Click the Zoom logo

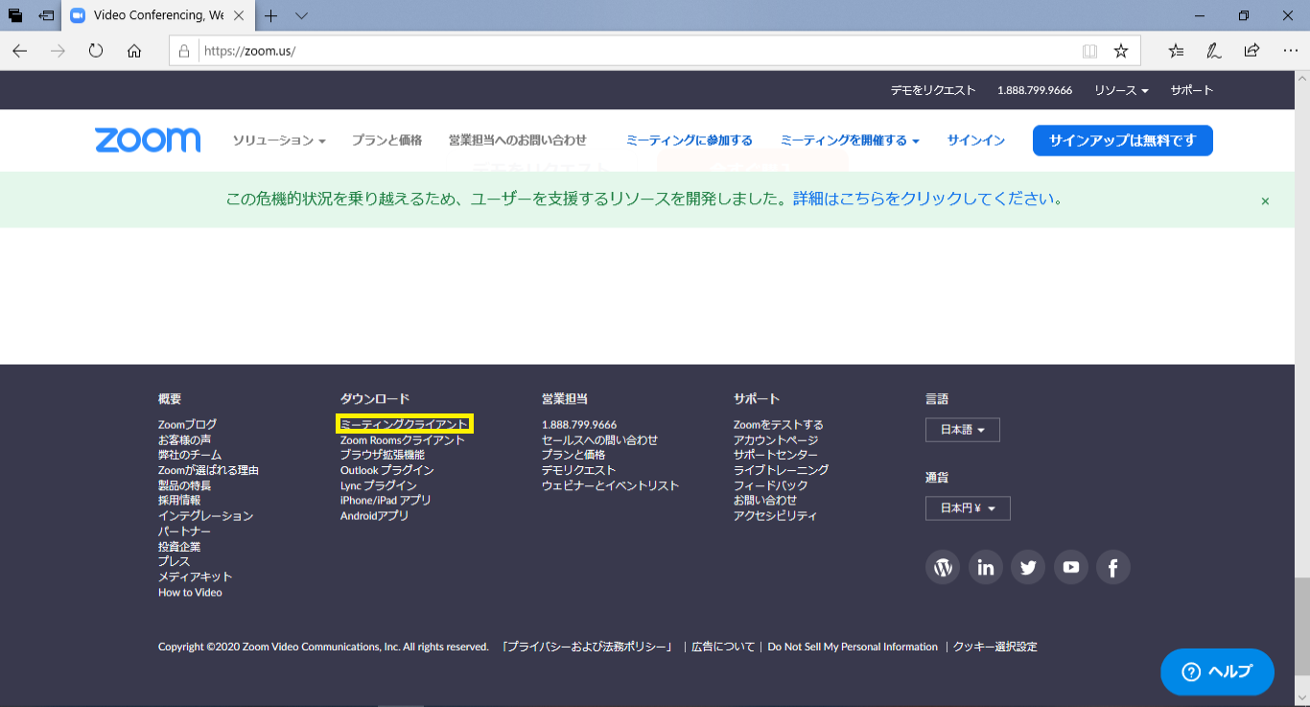[x=148, y=140]
